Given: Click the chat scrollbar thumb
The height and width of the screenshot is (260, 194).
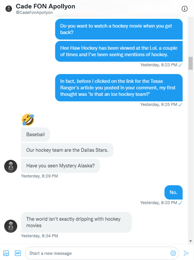Looking at the screenshot, I should pyautogui.click(x=190, y=63).
